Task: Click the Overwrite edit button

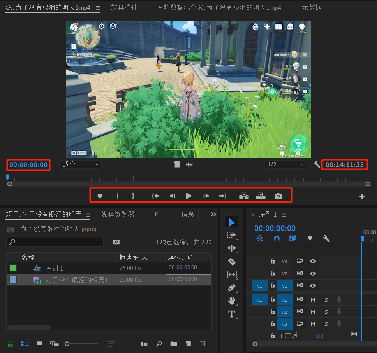Action: click(261, 196)
